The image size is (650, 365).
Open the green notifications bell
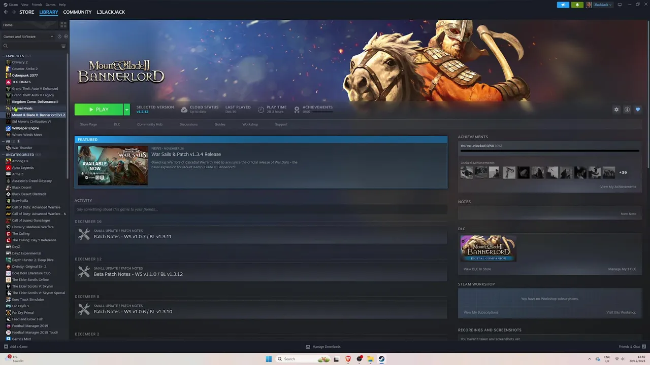pyautogui.click(x=577, y=5)
